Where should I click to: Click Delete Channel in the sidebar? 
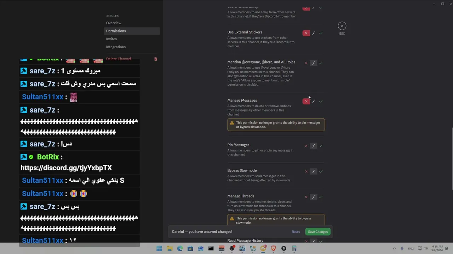119,59
